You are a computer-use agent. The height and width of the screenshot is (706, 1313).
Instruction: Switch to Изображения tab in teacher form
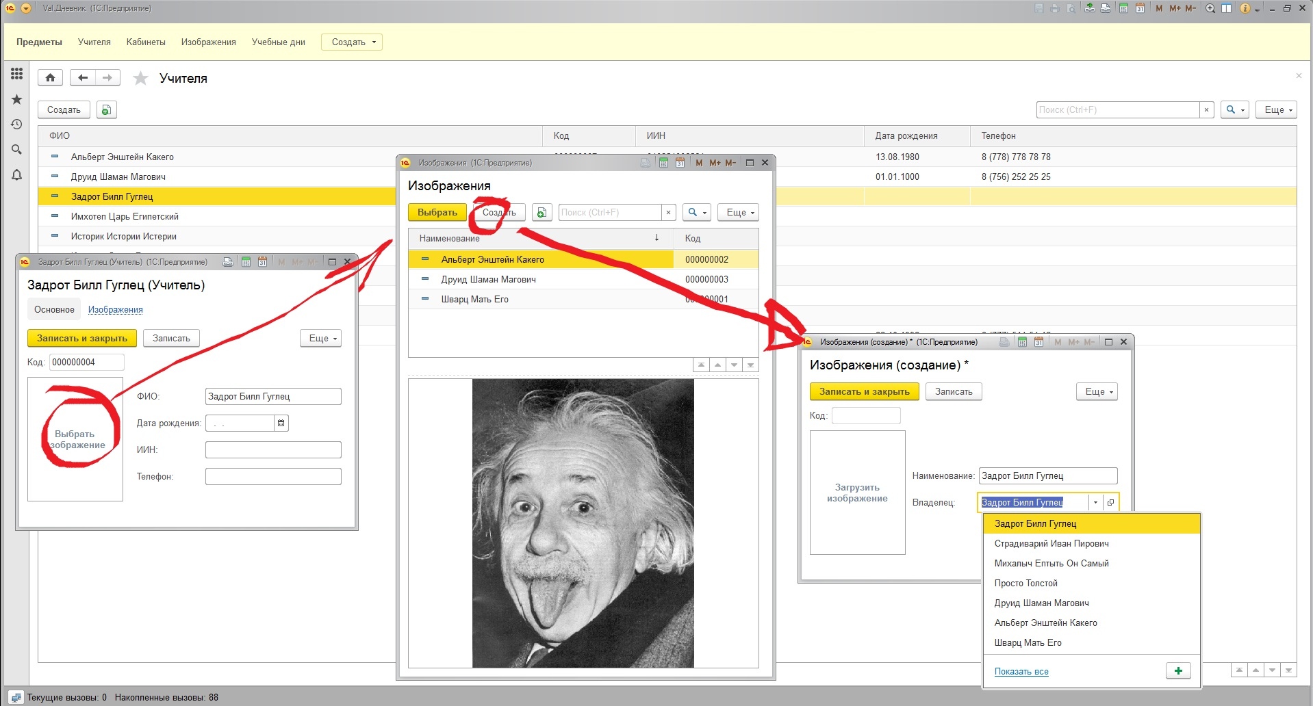pyautogui.click(x=115, y=310)
